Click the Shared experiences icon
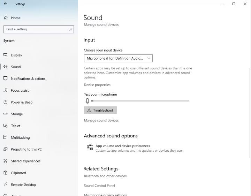Image resolution: width=251 pixels, height=196 pixels. pos(6,161)
